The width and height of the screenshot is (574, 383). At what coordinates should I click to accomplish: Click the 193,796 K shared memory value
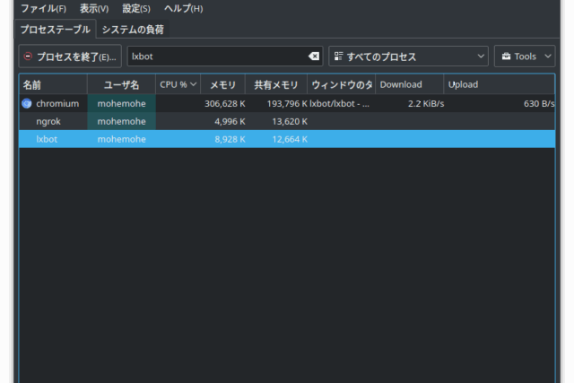click(287, 104)
